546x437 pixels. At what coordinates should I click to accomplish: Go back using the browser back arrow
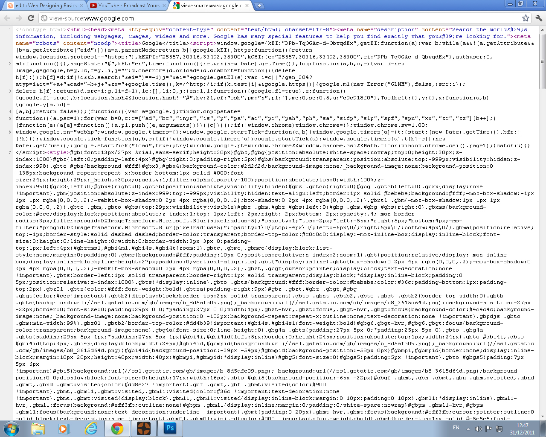(x=7, y=18)
